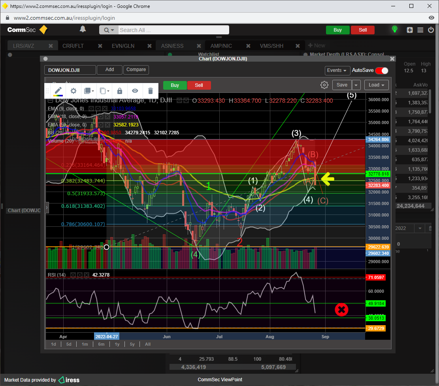Click the header Sell button
Viewport: 439px width, 386px height.
pos(363,30)
